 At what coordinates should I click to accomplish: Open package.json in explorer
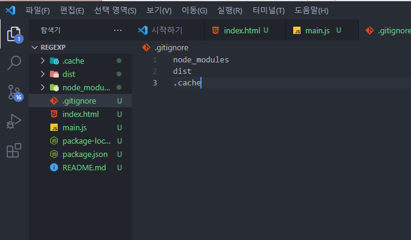[x=80, y=154]
